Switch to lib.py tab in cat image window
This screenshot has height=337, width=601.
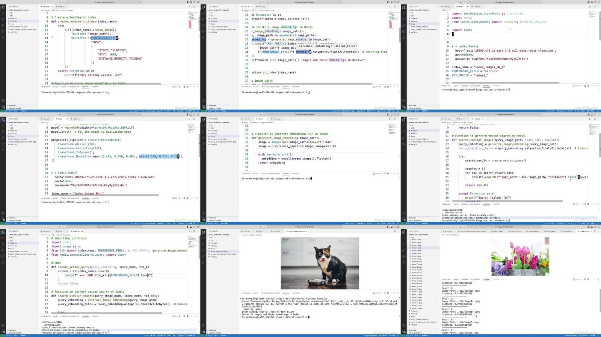pos(260,231)
